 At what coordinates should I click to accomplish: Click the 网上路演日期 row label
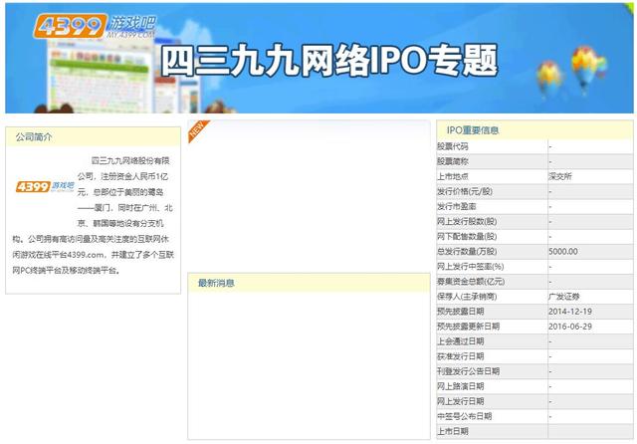pos(461,386)
